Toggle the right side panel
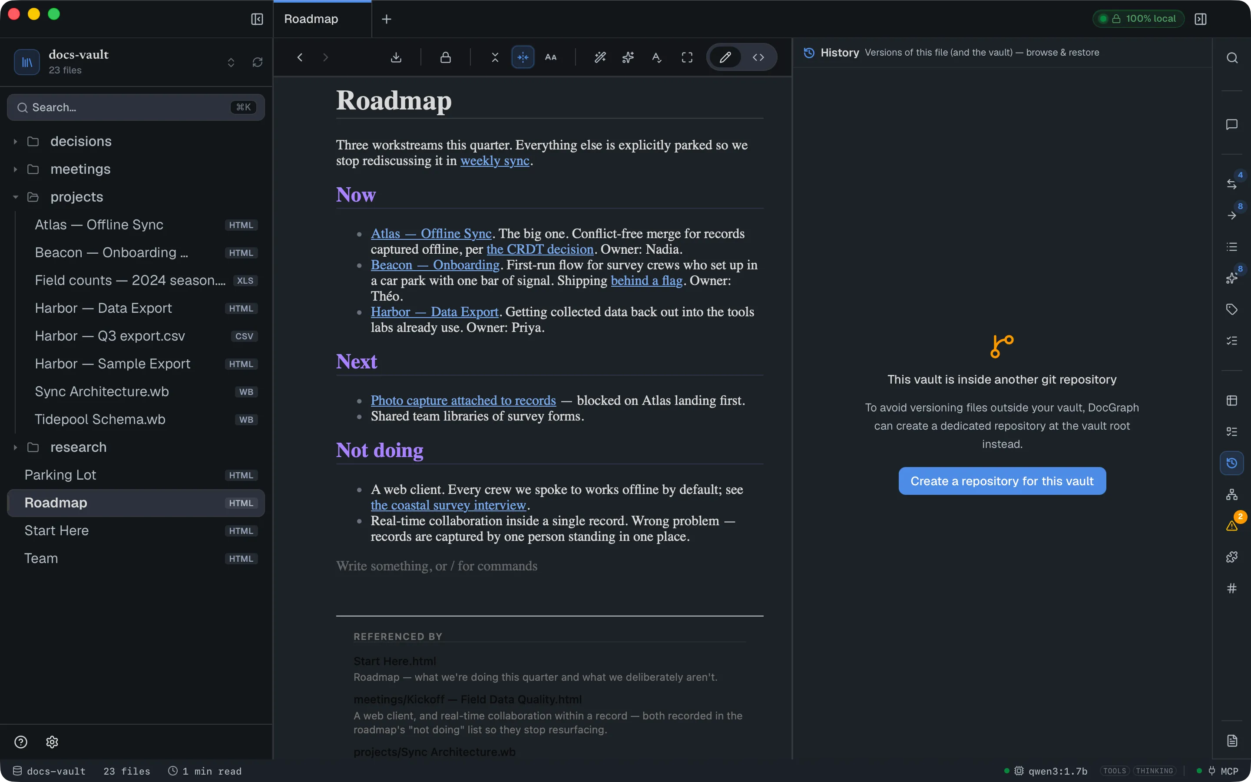Image resolution: width=1251 pixels, height=782 pixels. pyautogui.click(x=1201, y=19)
